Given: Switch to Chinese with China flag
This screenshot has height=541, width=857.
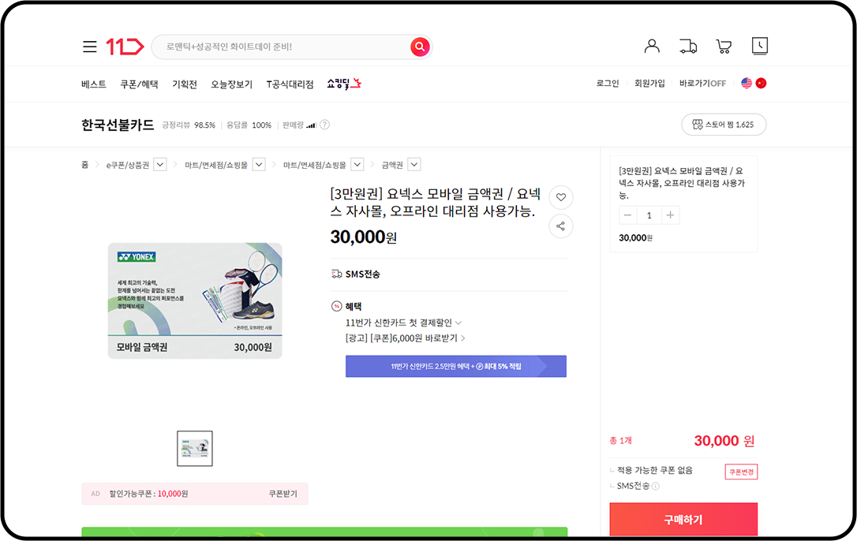Looking at the screenshot, I should [x=761, y=83].
